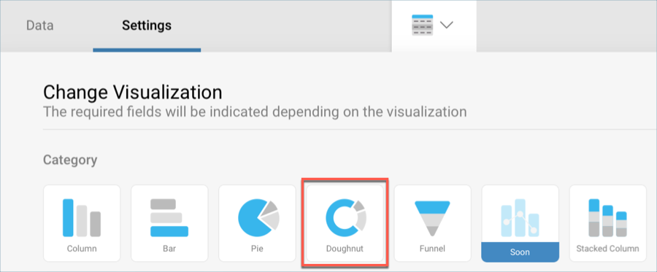Screen dimensions: 657x272
Task: Select the Stacked Column chart icon
Action: 607,217
